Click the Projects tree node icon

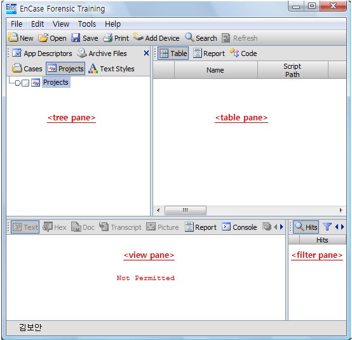pos(36,83)
